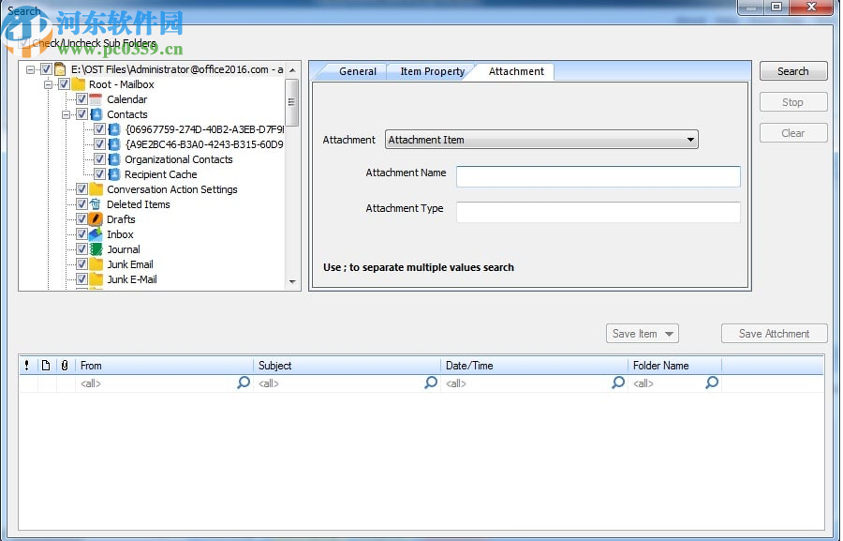This screenshot has width=843, height=541.
Task: Click the OST file icon at the tree root
Action: pyautogui.click(x=59, y=69)
